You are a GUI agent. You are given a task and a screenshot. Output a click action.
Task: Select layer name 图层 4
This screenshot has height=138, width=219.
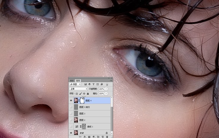[x=89, y=101]
